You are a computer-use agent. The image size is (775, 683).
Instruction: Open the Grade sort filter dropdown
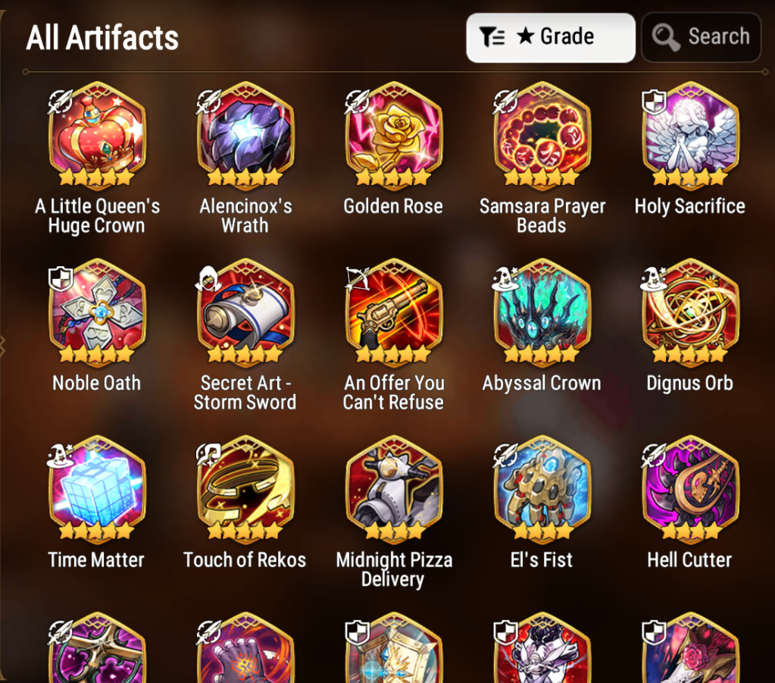(551, 38)
